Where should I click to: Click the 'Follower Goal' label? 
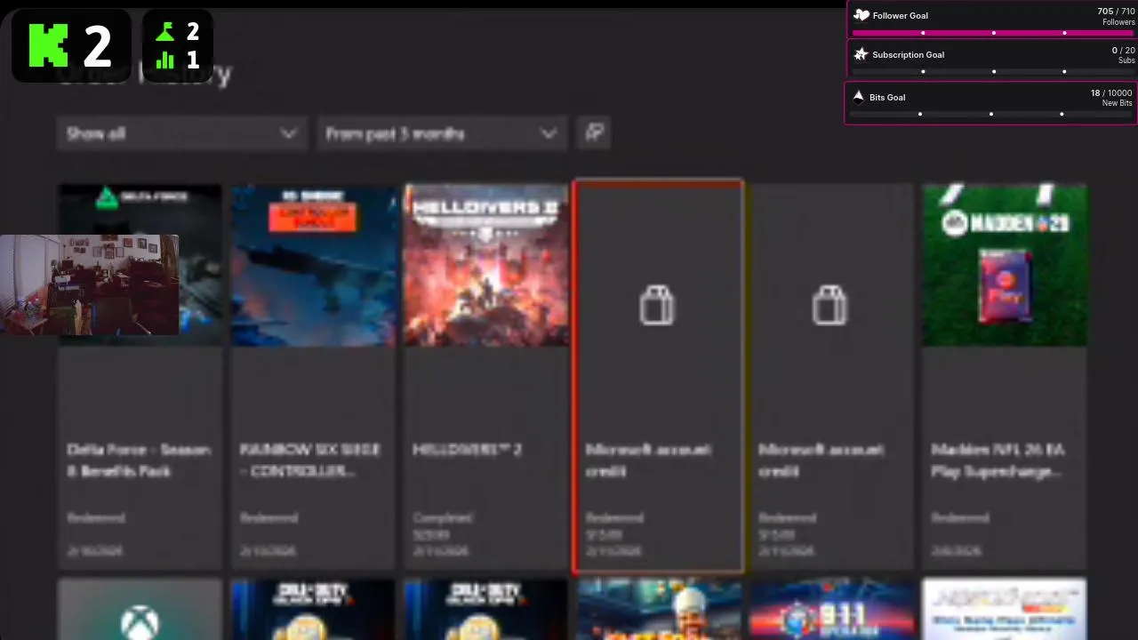click(901, 16)
